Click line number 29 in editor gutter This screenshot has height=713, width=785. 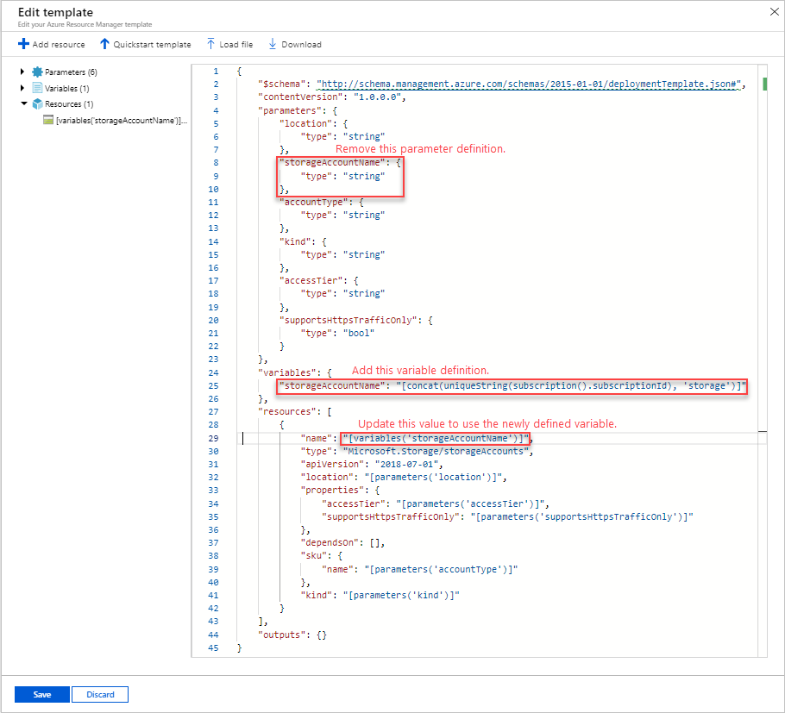(x=214, y=439)
